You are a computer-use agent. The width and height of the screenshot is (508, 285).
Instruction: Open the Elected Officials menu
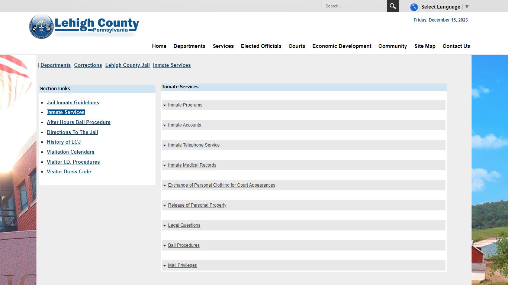[x=261, y=46]
